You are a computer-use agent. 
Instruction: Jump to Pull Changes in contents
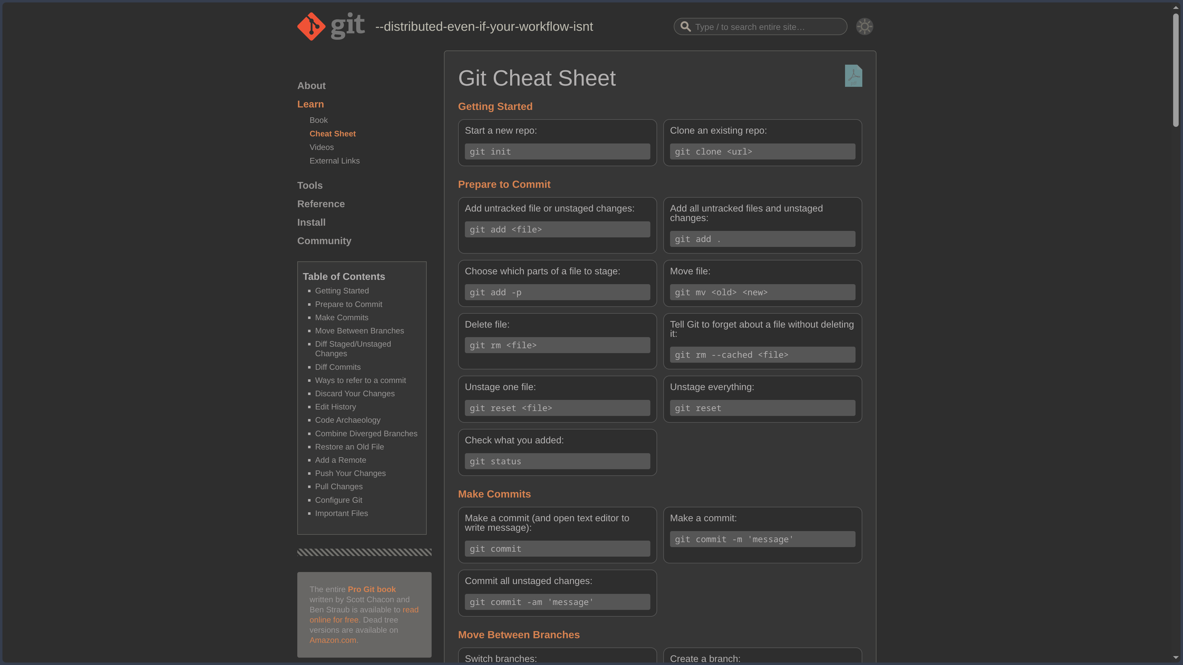point(339,486)
